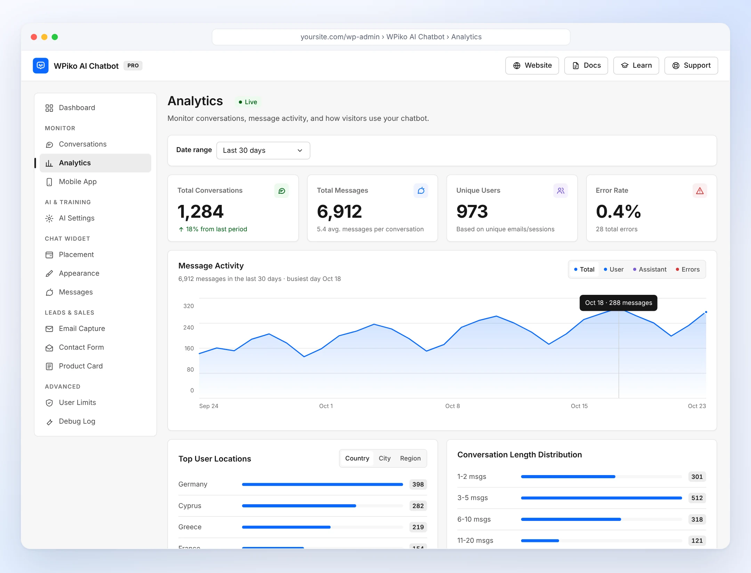Click the Conversations speech bubble sidebar icon
This screenshot has width=751, height=573.
pyautogui.click(x=49, y=144)
